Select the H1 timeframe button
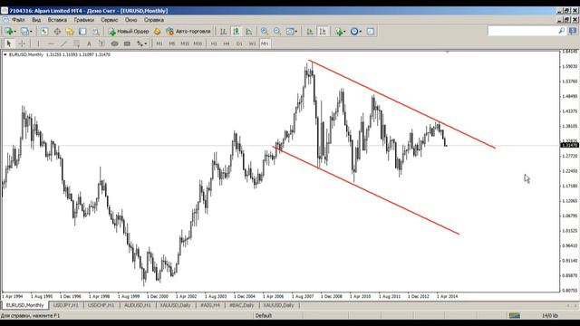The width and height of the screenshot is (580, 326). click(x=214, y=43)
